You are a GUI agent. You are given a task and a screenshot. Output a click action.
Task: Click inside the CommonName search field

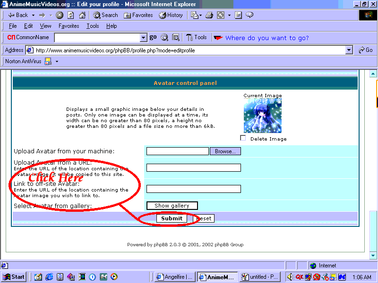[x=97, y=38]
